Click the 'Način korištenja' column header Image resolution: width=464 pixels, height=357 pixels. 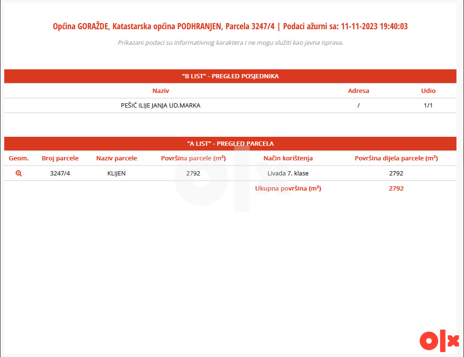(288, 158)
